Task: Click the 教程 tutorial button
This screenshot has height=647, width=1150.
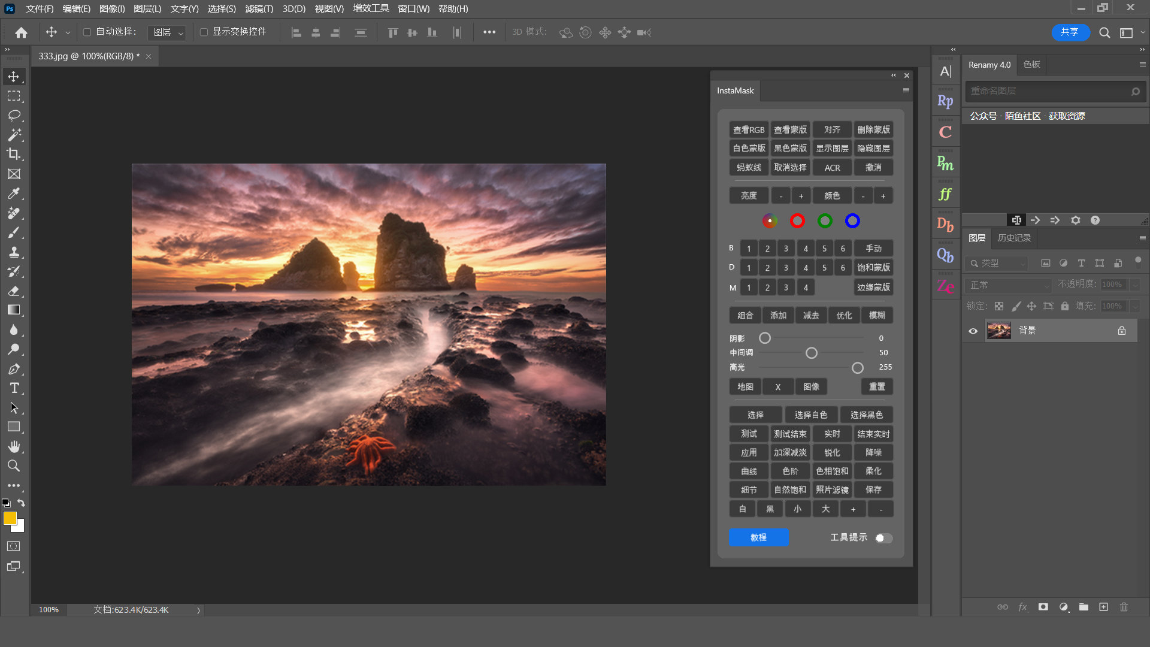Action: coord(758,537)
